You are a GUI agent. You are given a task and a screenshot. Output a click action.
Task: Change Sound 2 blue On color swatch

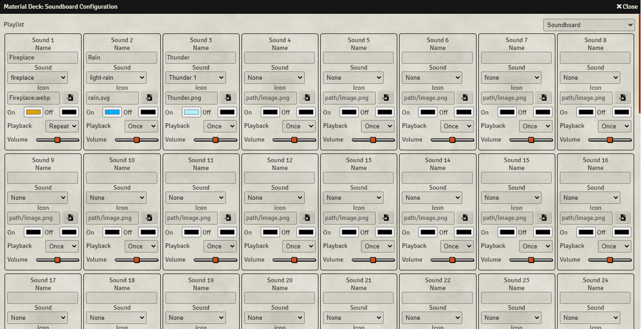click(112, 112)
